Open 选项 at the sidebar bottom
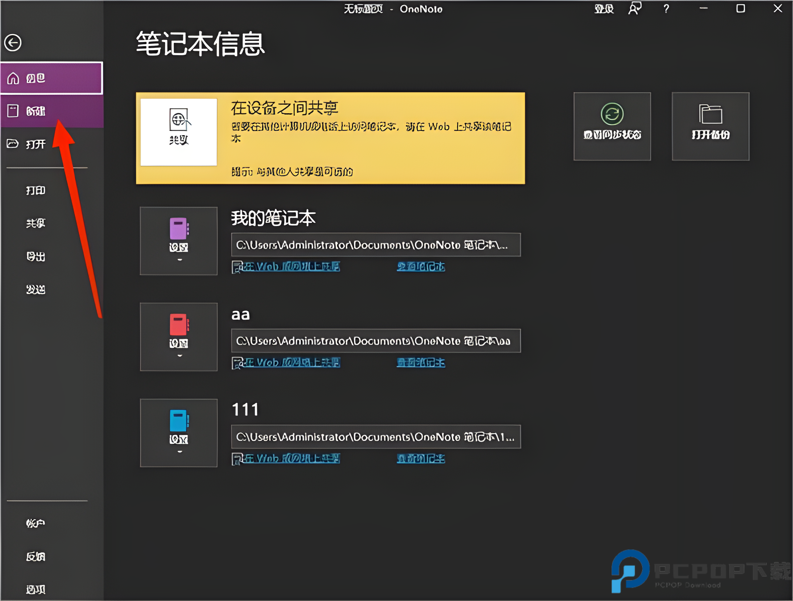This screenshot has height=601, width=793. coord(35,589)
